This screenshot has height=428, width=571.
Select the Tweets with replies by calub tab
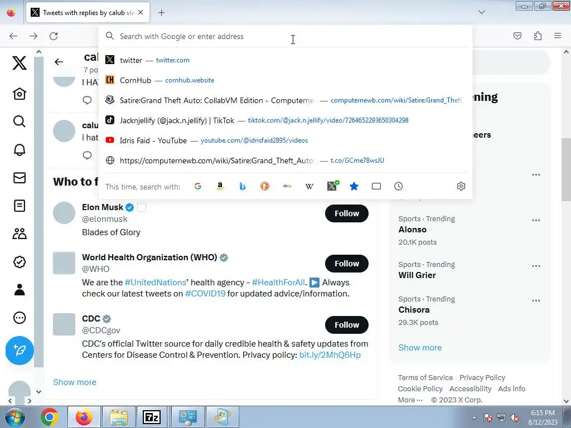[88, 13]
